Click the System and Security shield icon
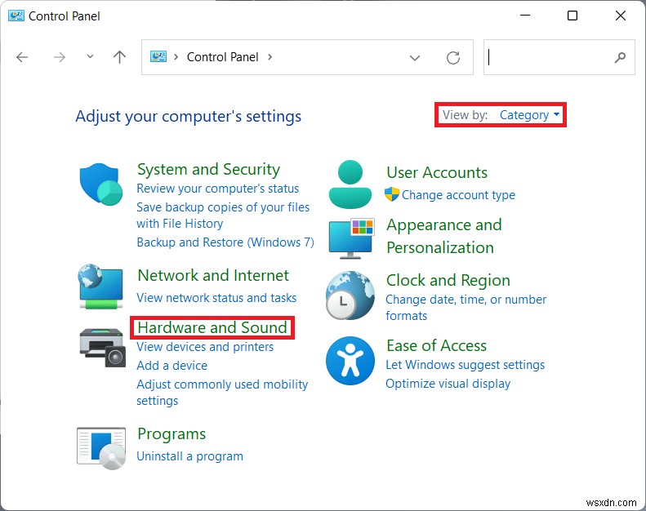The height and width of the screenshot is (511, 646). coord(100,184)
